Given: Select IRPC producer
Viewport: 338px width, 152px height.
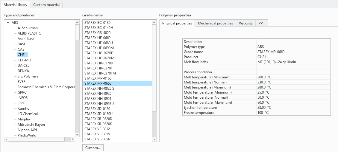Looking at the screenshot, I should 21,103.
